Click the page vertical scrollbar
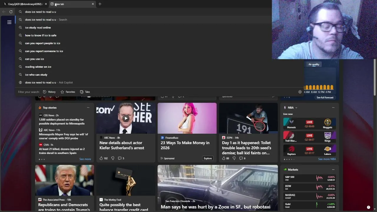The height and width of the screenshot is (212, 377). pos(375,77)
